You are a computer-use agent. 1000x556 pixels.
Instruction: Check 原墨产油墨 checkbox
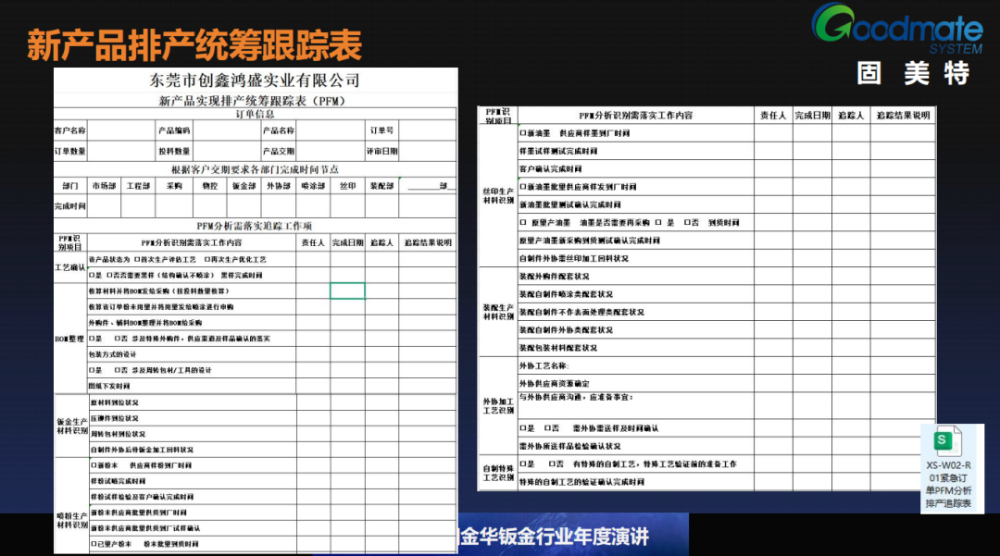pos(523,223)
